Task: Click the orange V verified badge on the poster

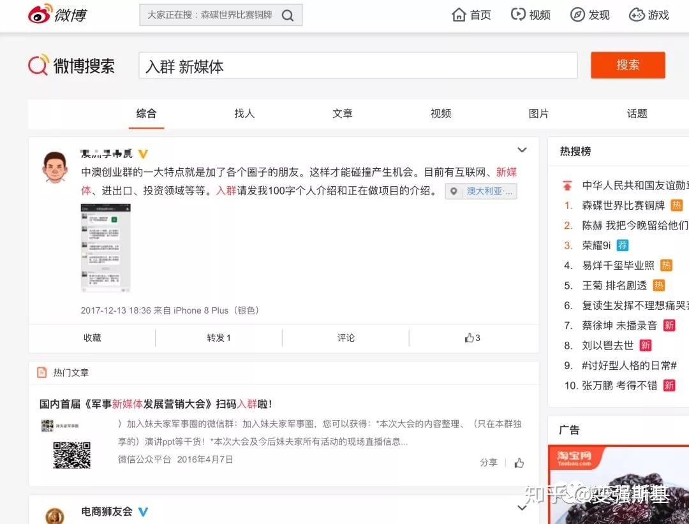Action: (x=143, y=153)
